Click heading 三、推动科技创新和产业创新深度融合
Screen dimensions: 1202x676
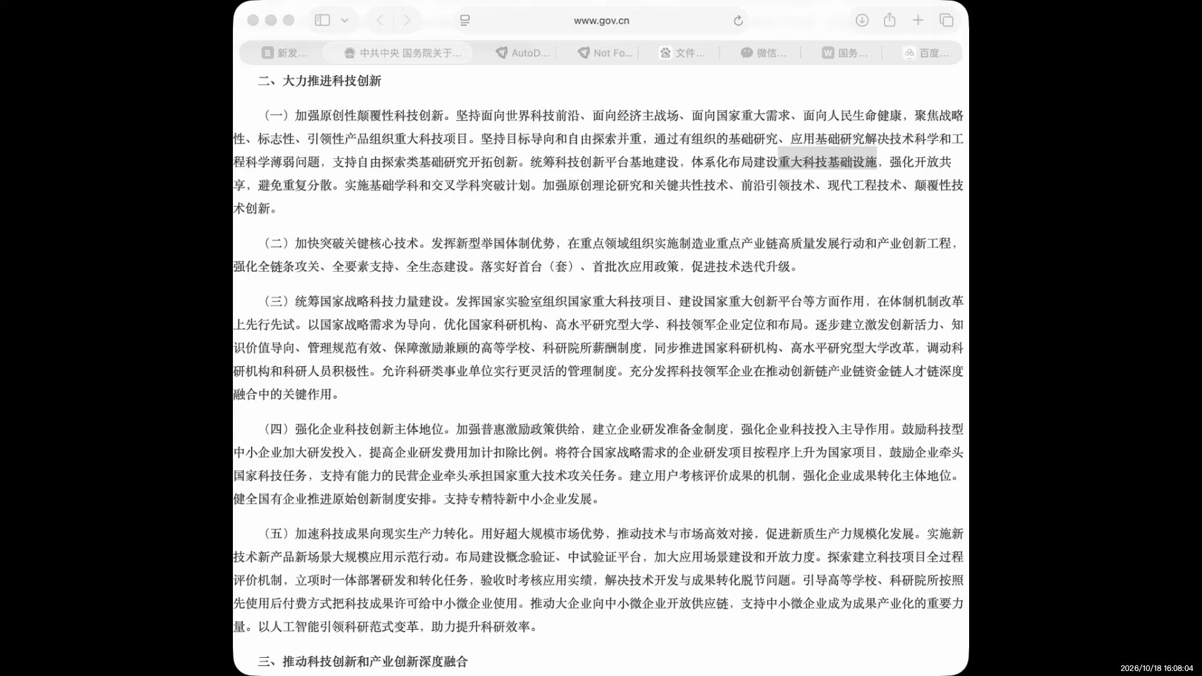click(363, 662)
